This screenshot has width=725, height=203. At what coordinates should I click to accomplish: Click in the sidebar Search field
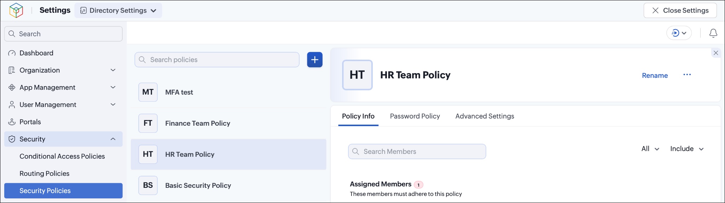point(63,34)
